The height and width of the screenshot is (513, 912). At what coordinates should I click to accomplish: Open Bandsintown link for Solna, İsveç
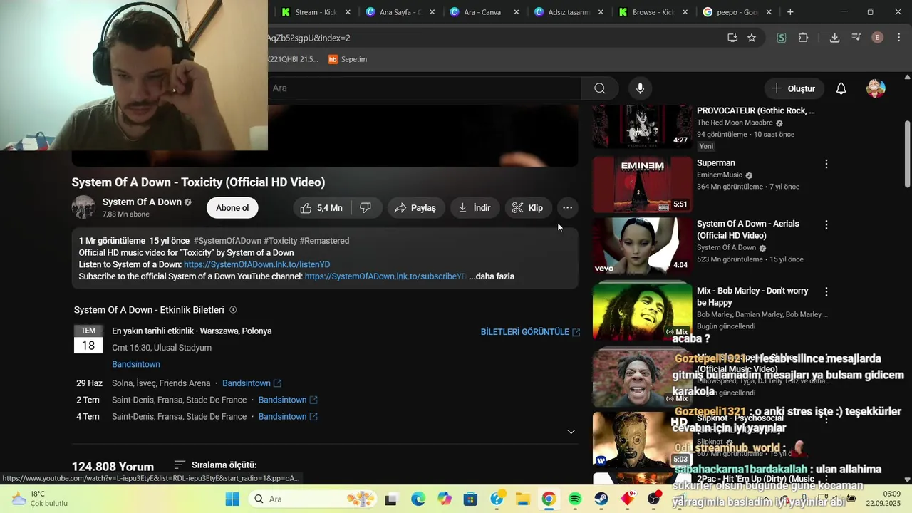(252, 383)
